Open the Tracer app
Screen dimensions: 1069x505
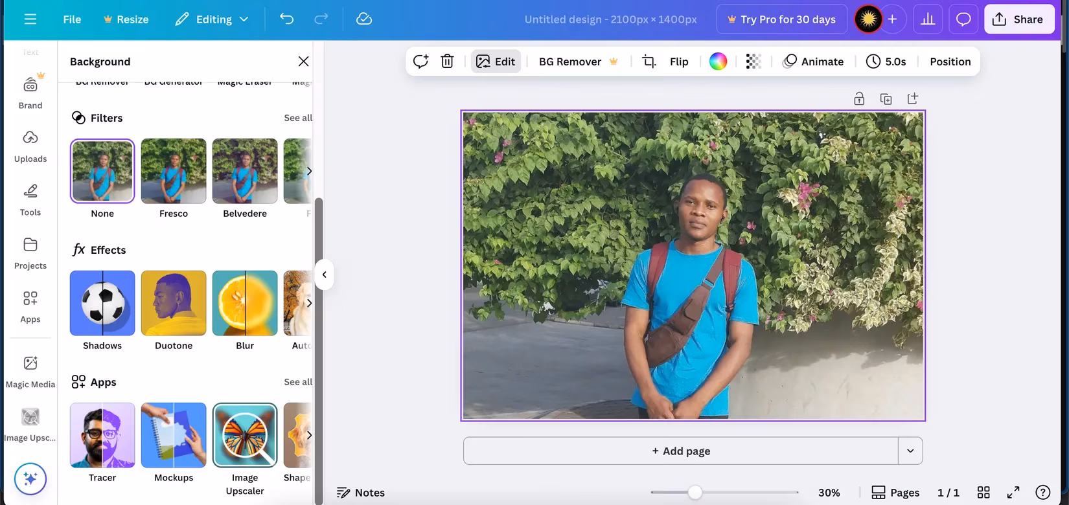coord(102,435)
